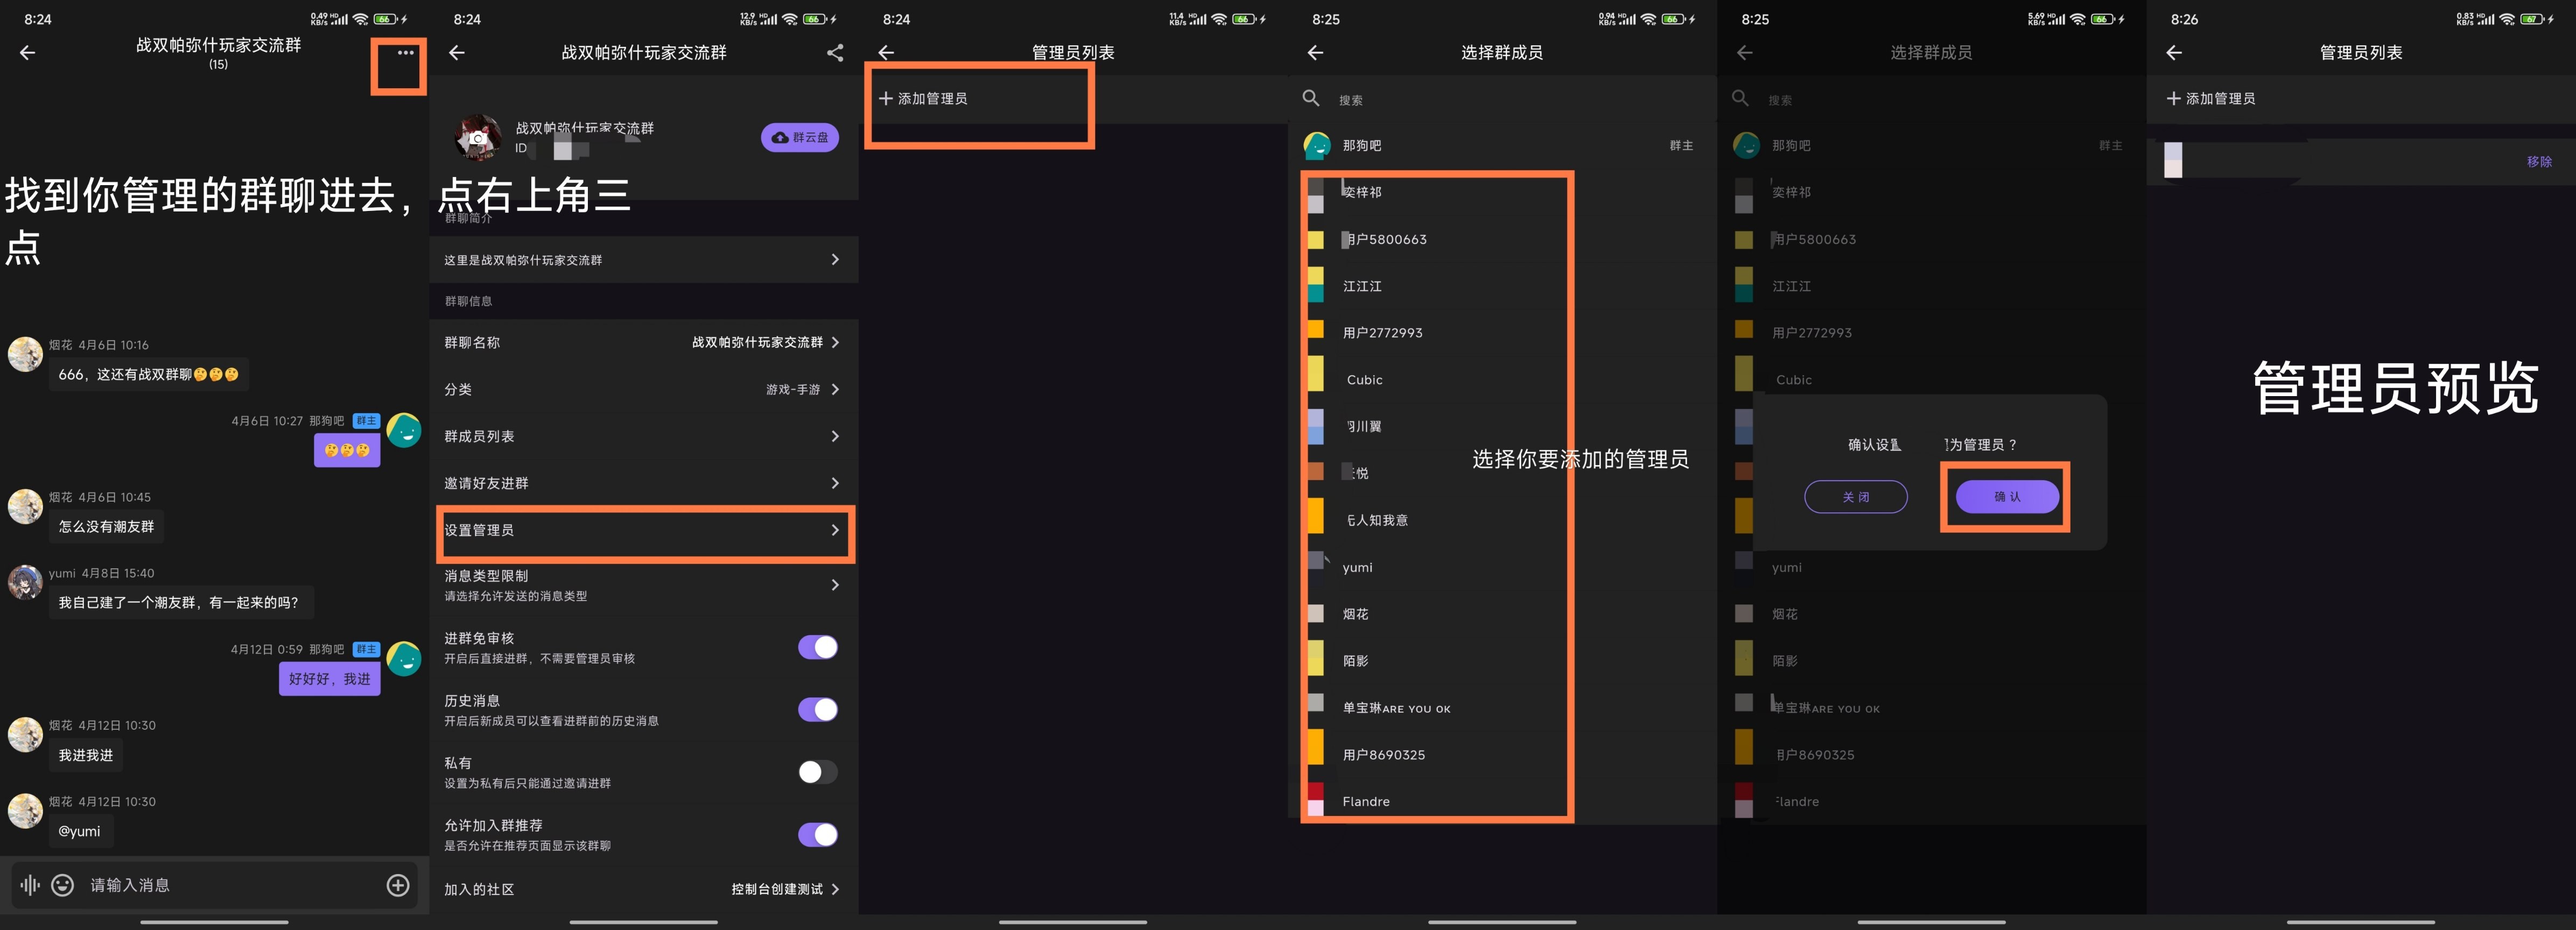Viewport: 2576px width, 930px height.
Task: Tap voice input icon beside 请输入消息
Action: click(30, 885)
